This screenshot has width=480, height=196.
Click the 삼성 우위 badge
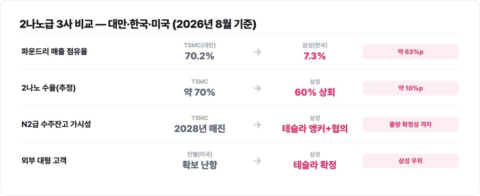410,161
